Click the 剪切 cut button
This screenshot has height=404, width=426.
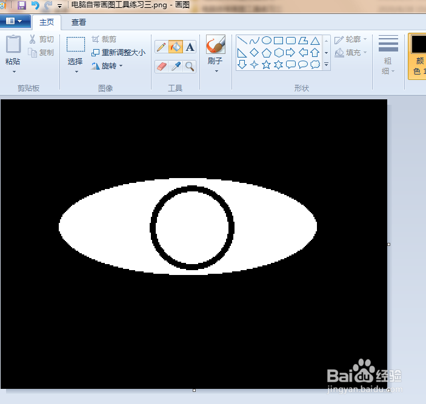[x=42, y=39]
